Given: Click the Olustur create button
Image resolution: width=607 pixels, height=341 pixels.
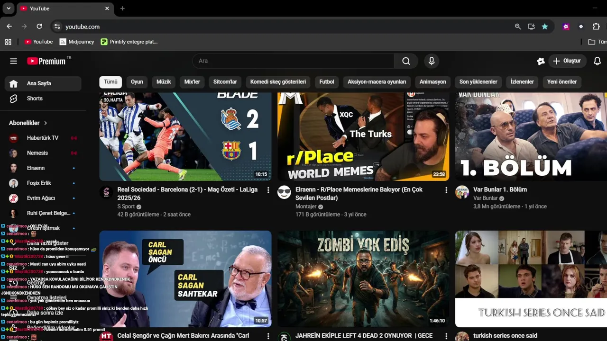Looking at the screenshot, I should tap(567, 61).
